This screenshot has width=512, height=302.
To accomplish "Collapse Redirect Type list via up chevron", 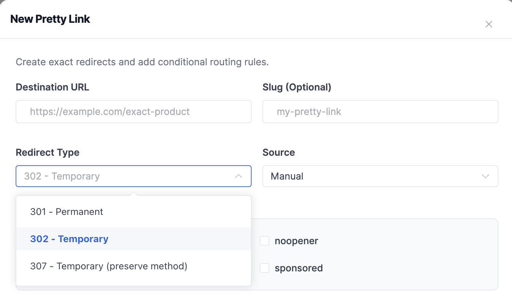I will pyautogui.click(x=239, y=176).
